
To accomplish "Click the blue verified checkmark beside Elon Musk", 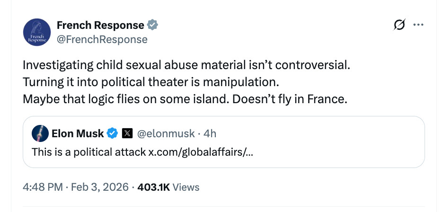I will tap(112, 134).
